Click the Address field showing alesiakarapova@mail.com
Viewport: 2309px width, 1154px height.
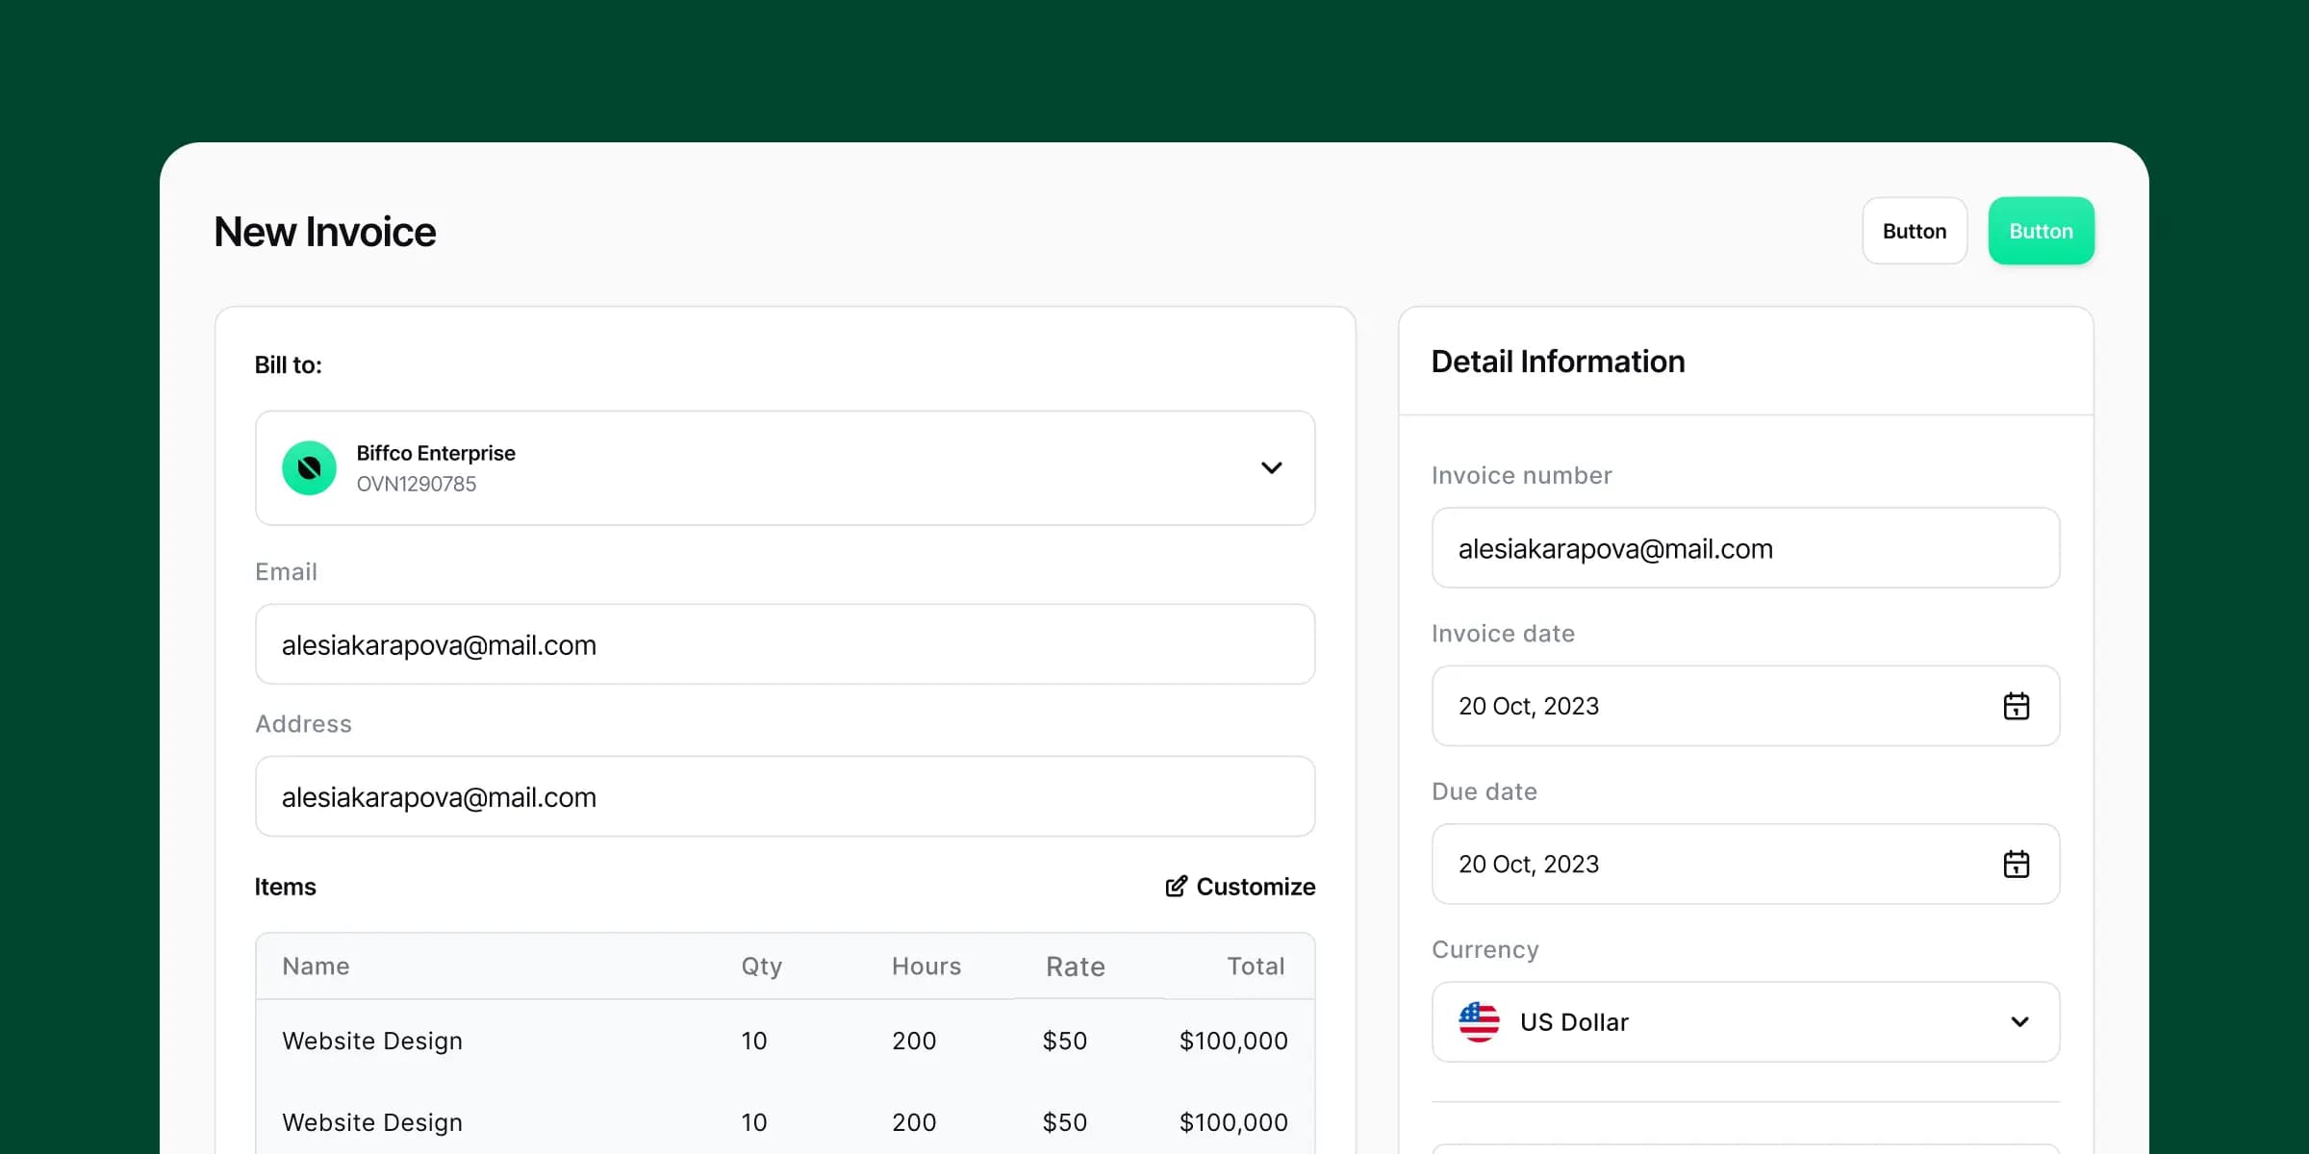[x=784, y=796]
